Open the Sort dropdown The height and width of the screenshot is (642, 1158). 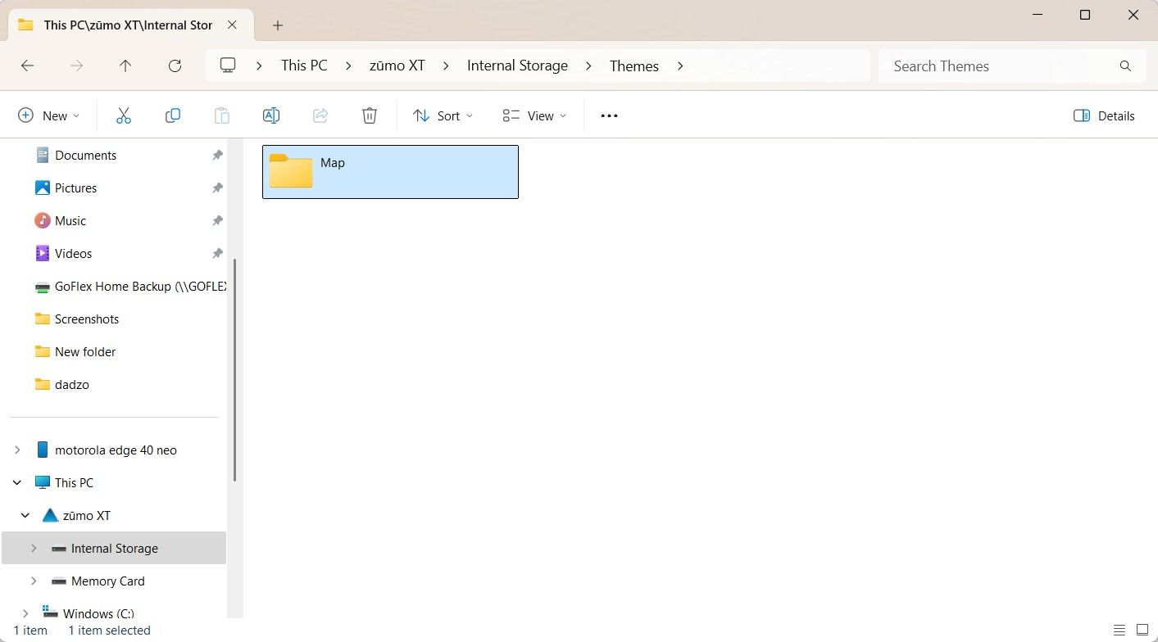443,115
